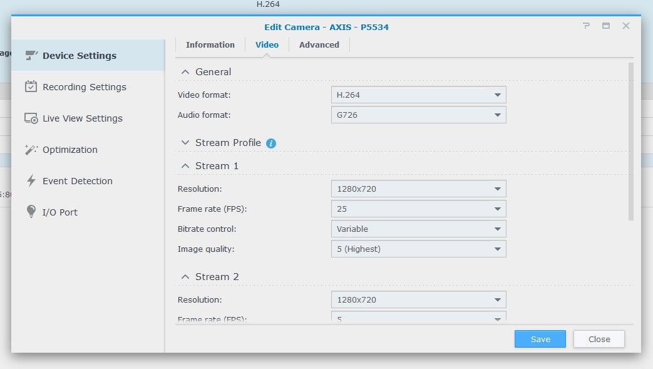Open the help question mark icon

(587, 26)
